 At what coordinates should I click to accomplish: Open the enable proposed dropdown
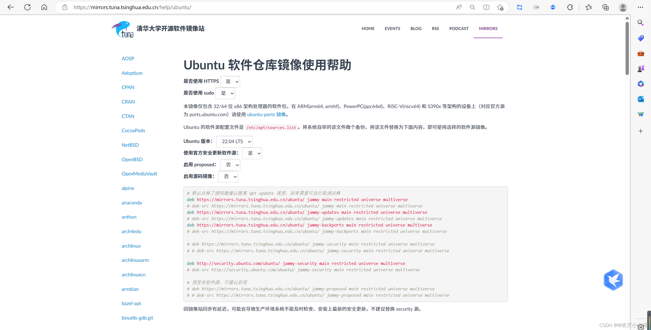[230, 165]
